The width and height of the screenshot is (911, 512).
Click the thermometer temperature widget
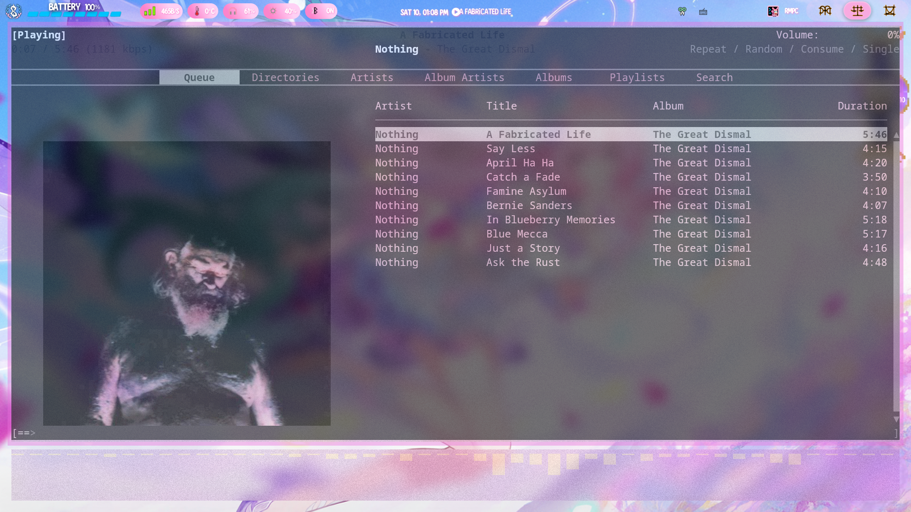[203, 11]
